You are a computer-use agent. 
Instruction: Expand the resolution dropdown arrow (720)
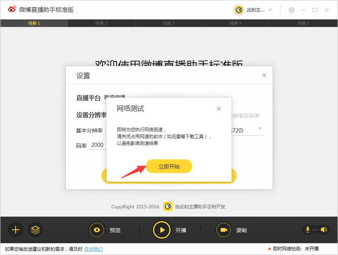pos(260,129)
